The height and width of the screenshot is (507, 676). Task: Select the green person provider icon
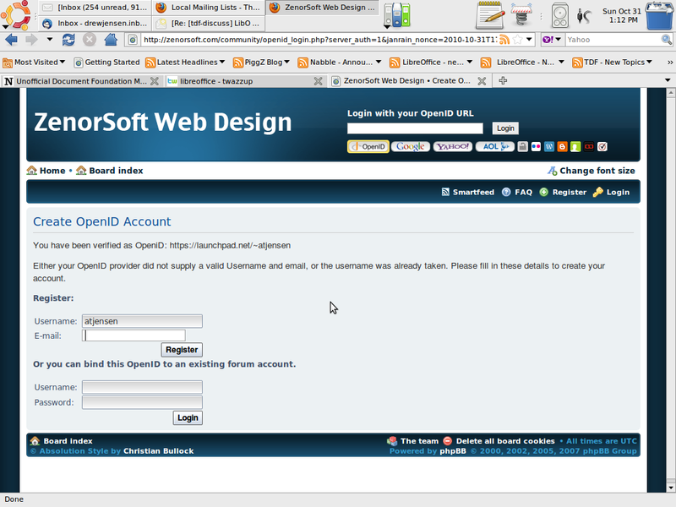coord(575,146)
